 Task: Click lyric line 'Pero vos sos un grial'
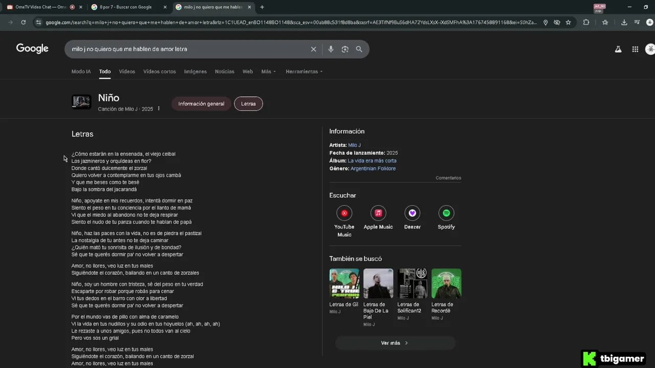point(95,338)
